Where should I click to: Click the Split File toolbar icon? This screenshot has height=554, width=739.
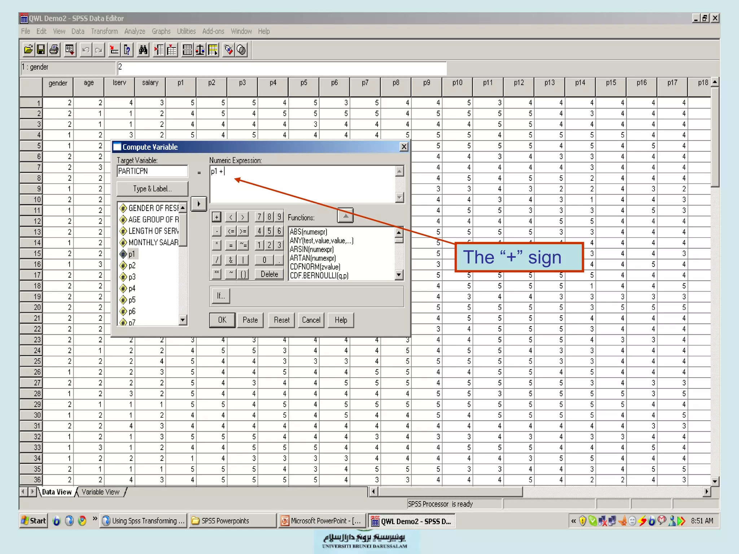click(x=187, y=50)
